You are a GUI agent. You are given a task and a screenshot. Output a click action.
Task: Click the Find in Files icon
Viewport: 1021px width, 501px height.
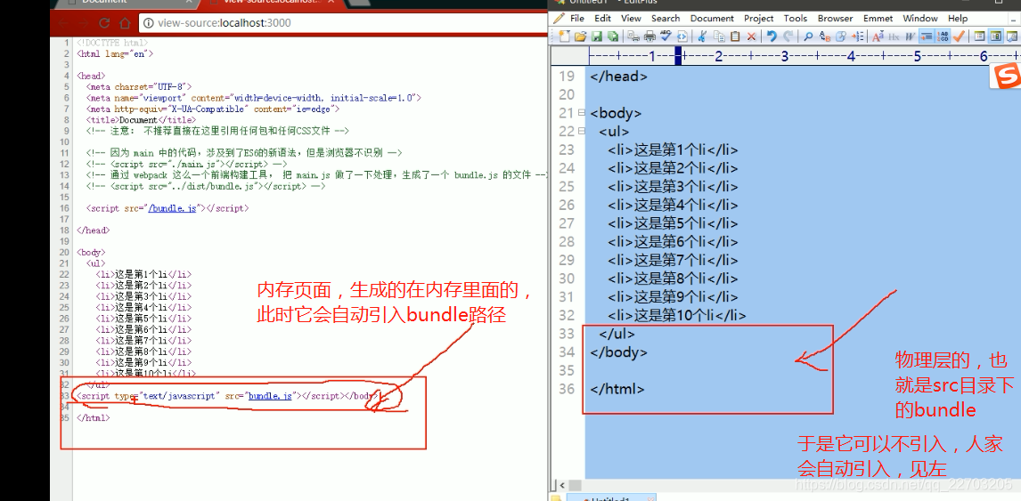click(x=841, y=36)
